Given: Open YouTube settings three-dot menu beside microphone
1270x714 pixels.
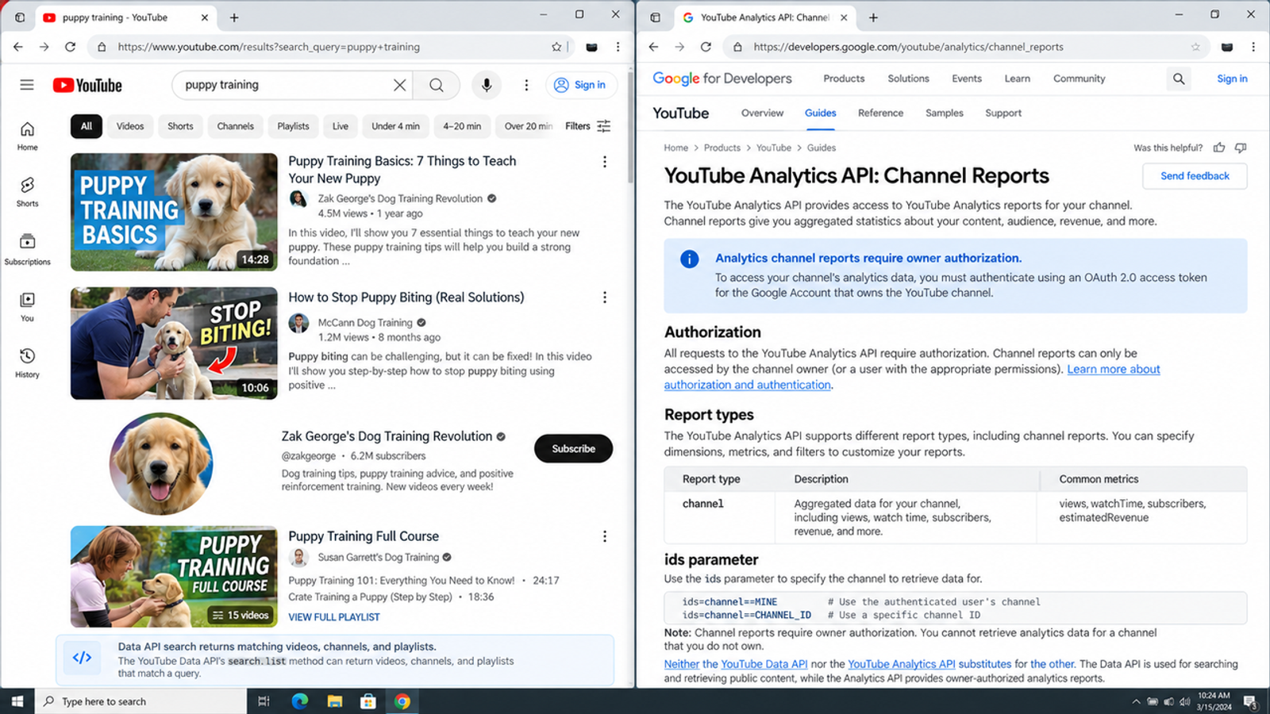Looking at the screenshot, I should pyautogui.click(x=526, y=85).
